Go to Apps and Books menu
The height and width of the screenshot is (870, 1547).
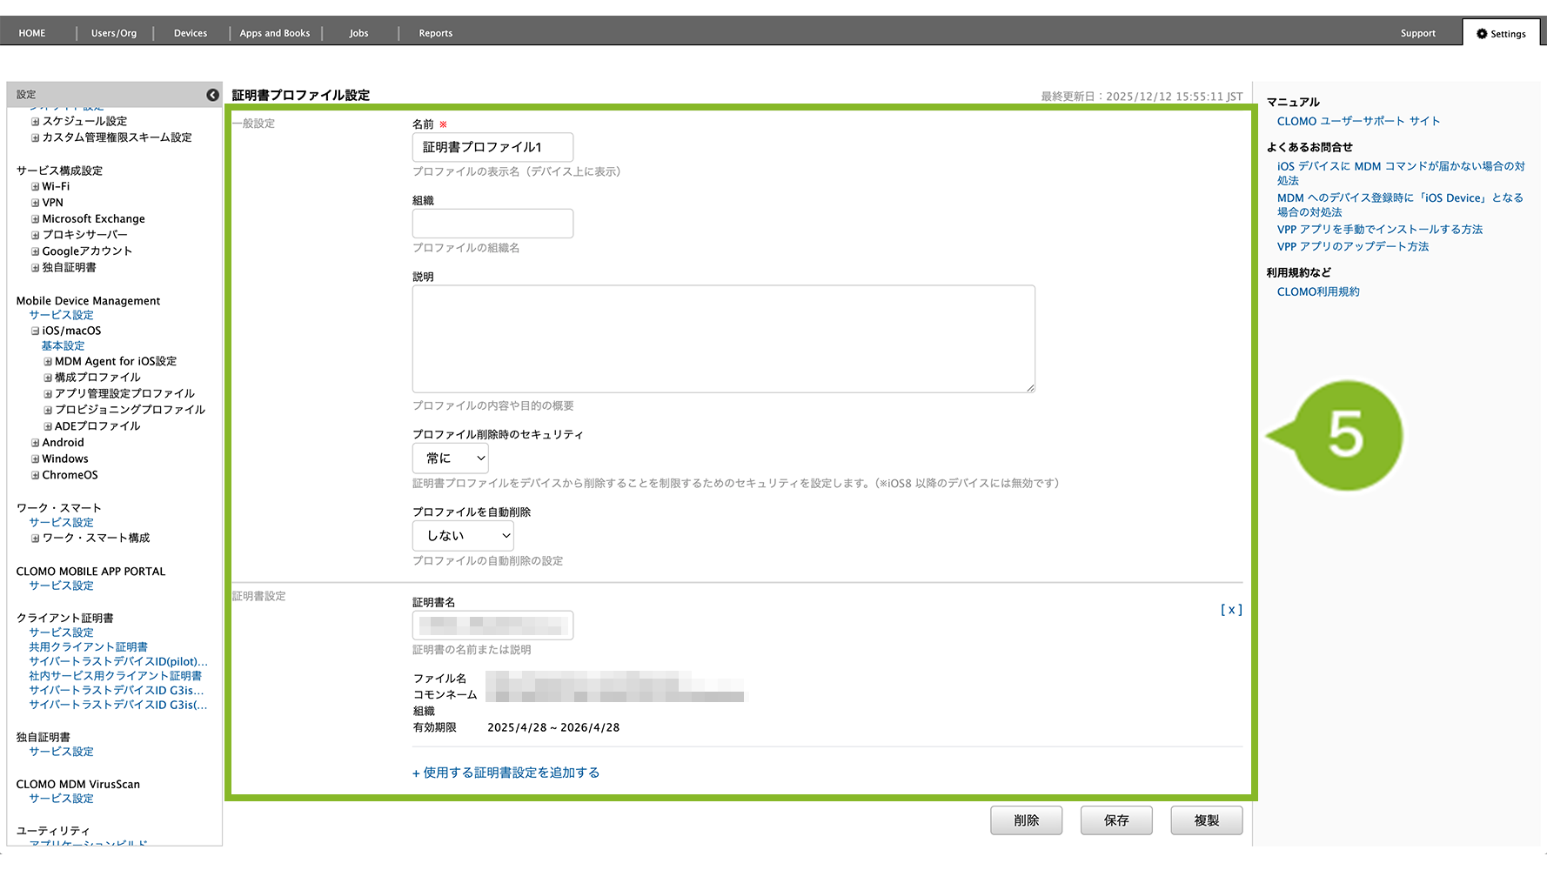pos(275,33)
